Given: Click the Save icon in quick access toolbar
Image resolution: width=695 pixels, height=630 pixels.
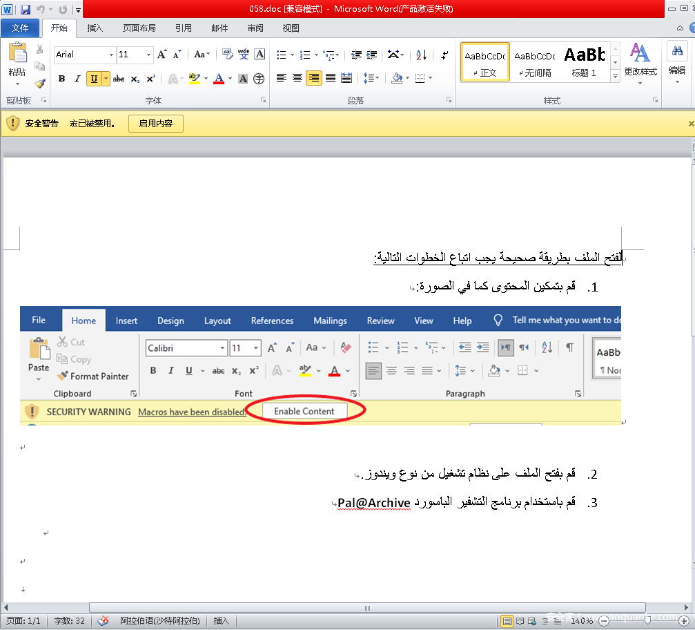Looking at the screenshot, I should point(26,10).
